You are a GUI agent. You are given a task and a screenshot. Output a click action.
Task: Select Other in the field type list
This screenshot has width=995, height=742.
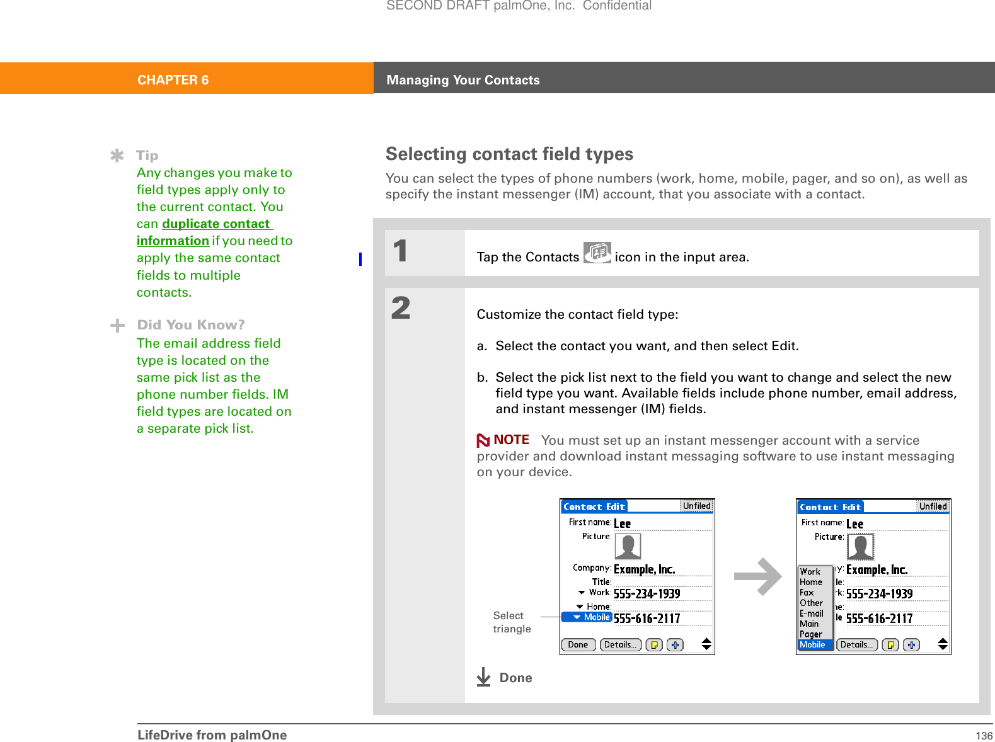pyautogui.click(x=815, y=603)
